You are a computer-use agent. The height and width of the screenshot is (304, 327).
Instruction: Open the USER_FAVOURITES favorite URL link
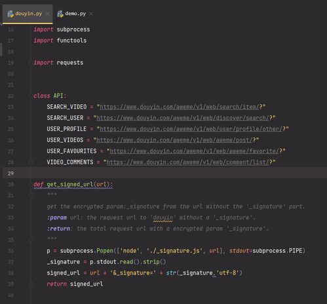[x=195, y=151]
